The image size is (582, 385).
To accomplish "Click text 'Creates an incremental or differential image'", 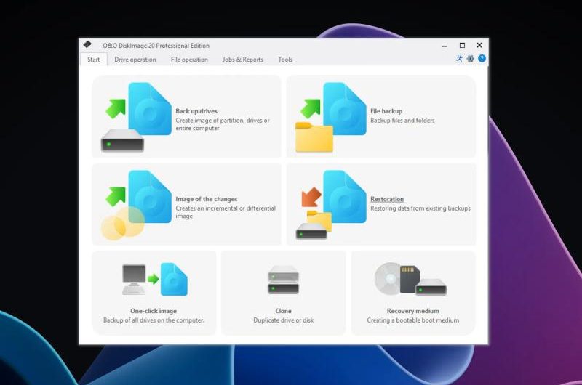I will click(x=226, y=212).
